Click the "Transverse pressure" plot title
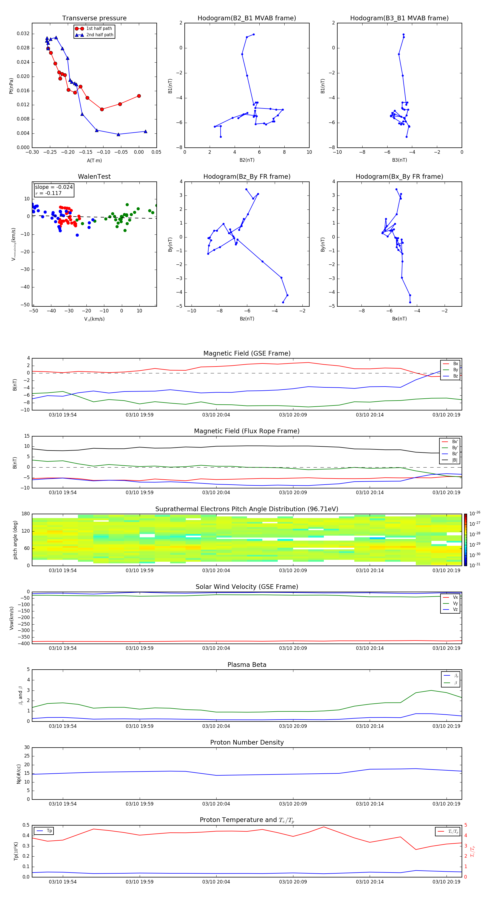 point(94,18)
